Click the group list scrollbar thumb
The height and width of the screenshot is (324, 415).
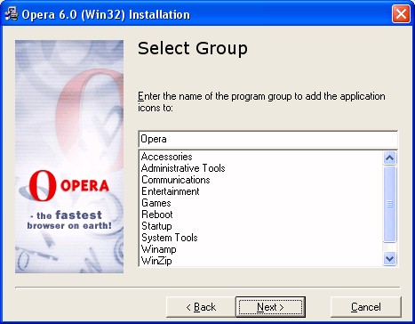tap(389, 204)
